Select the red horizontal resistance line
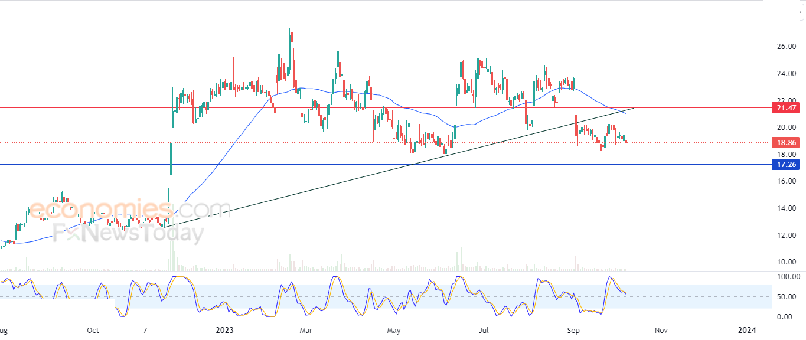806x340 pixels. (x=384, y=108)
